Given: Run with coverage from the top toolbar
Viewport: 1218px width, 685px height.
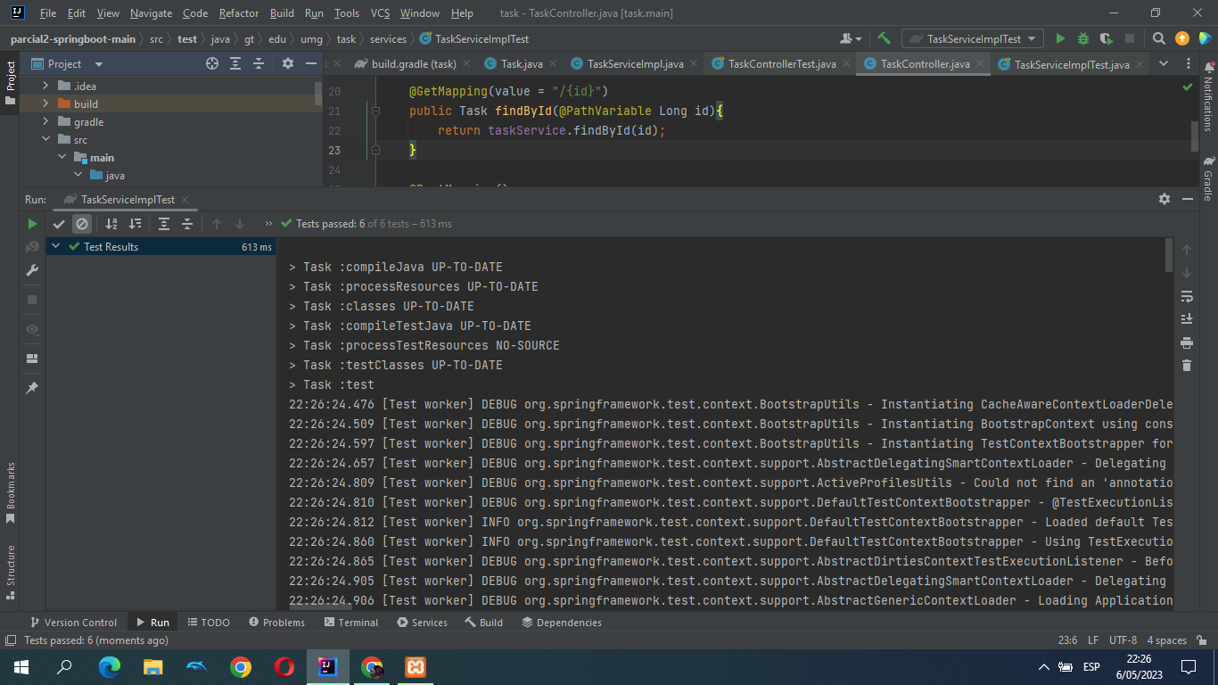Looking at the screenshot, I should (1107, 38).
